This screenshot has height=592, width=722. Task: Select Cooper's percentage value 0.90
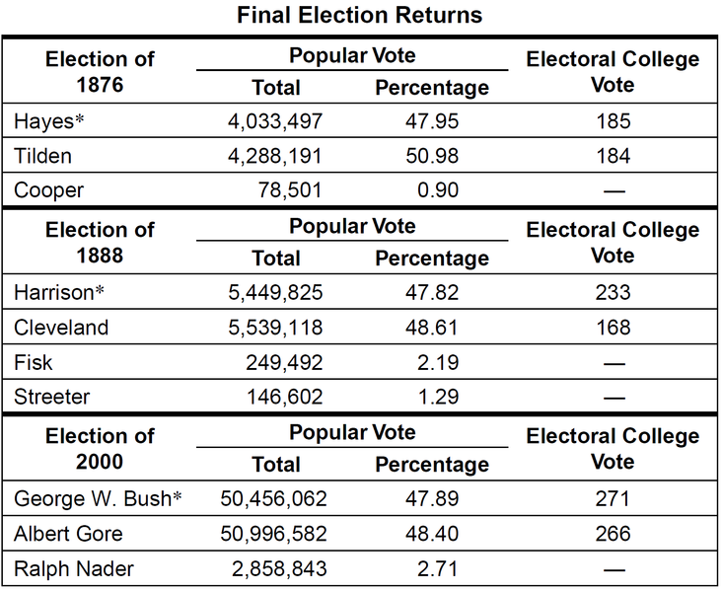pyautogui.click(x=438, y=190)
